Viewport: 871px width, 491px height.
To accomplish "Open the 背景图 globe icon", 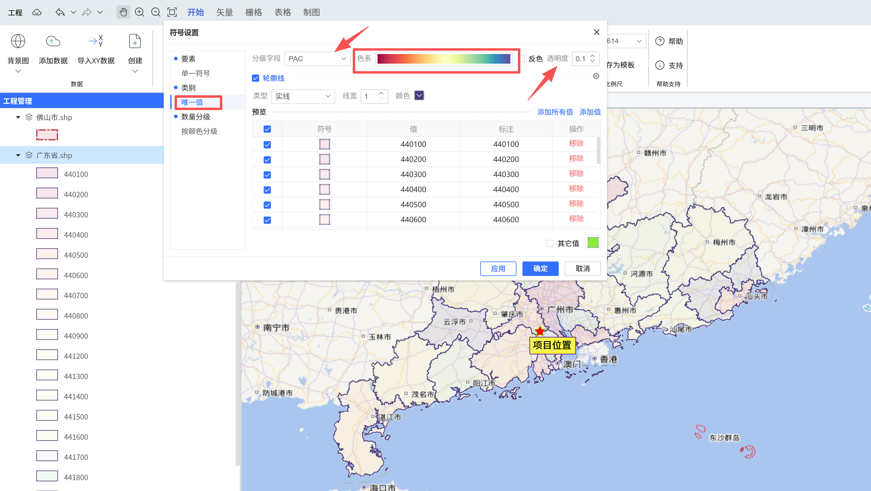I will click(x=18, y=41).
